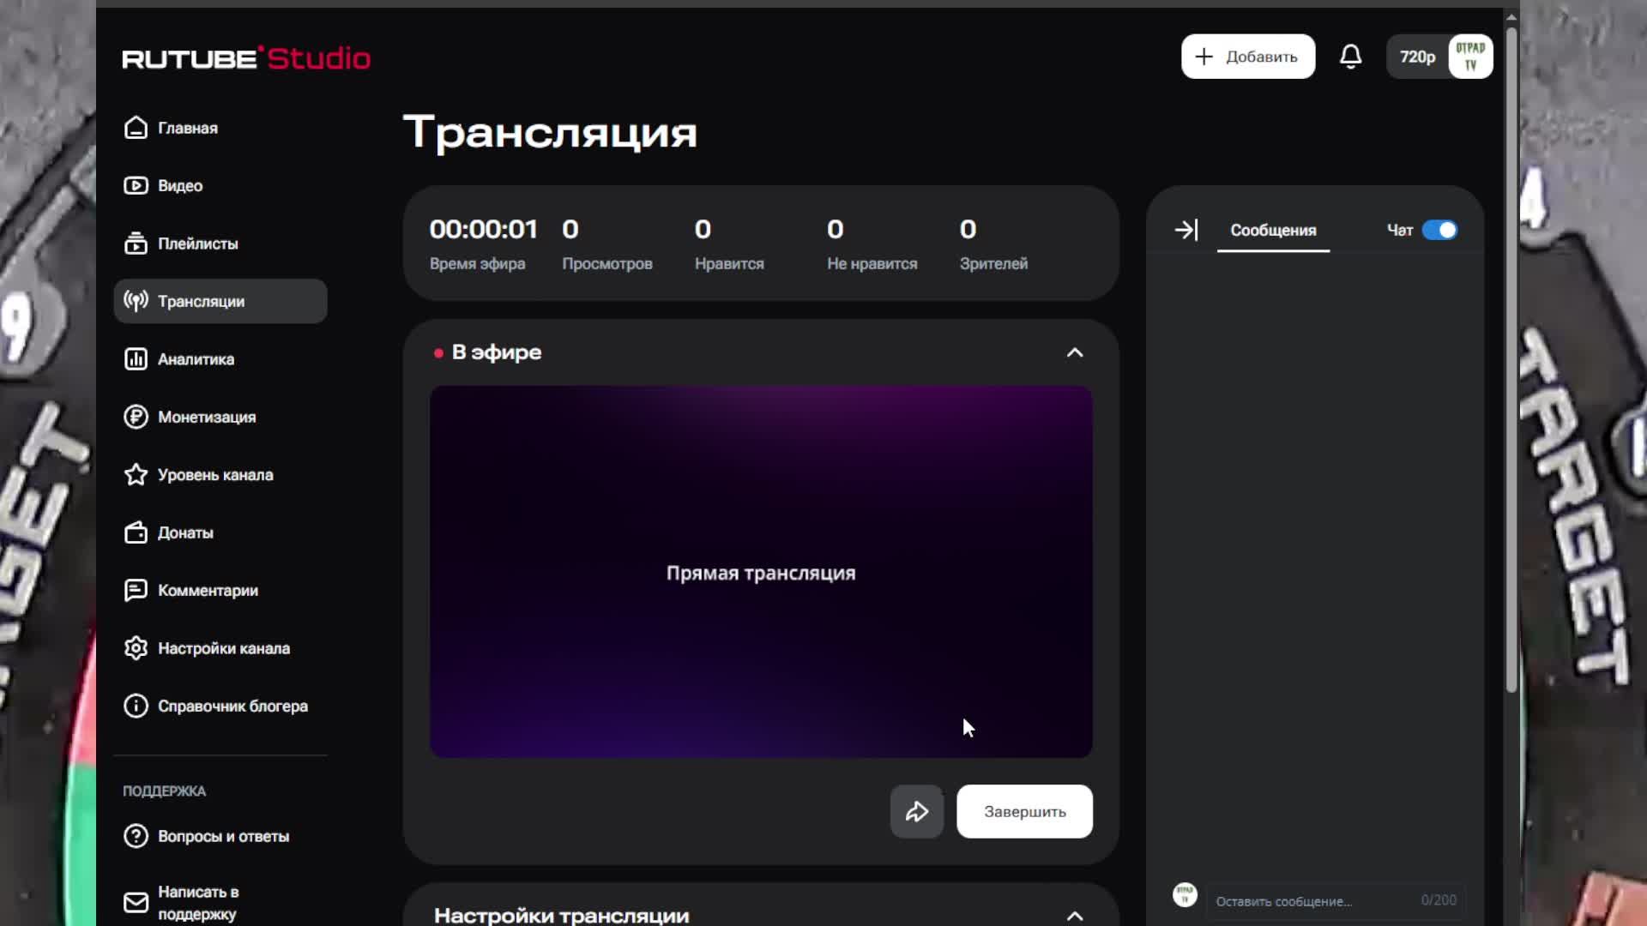Viewport: 1647px width, 926px height.
Task: Click the share arrow icon button
Action: (917, 811)
